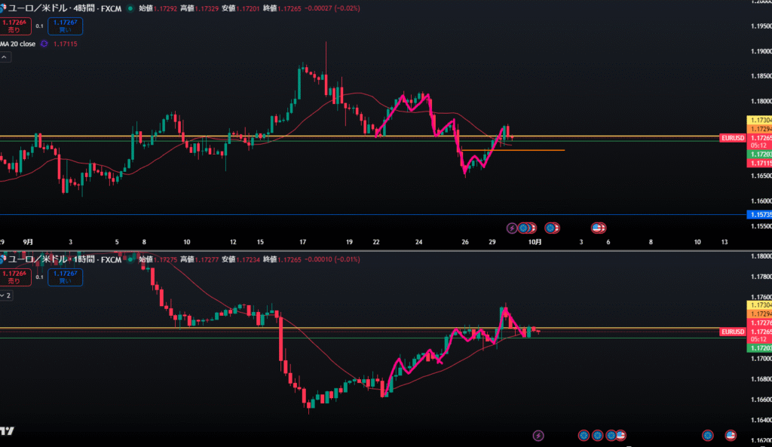772x447 pixels.
Task: Click the red sell button on 4-hour chart
Action: (x=11, y=26)
